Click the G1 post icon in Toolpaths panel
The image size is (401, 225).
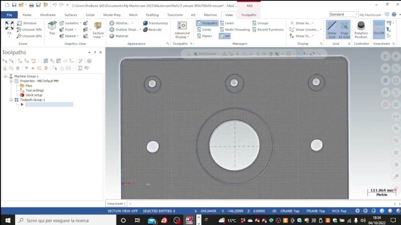(65, 61)
